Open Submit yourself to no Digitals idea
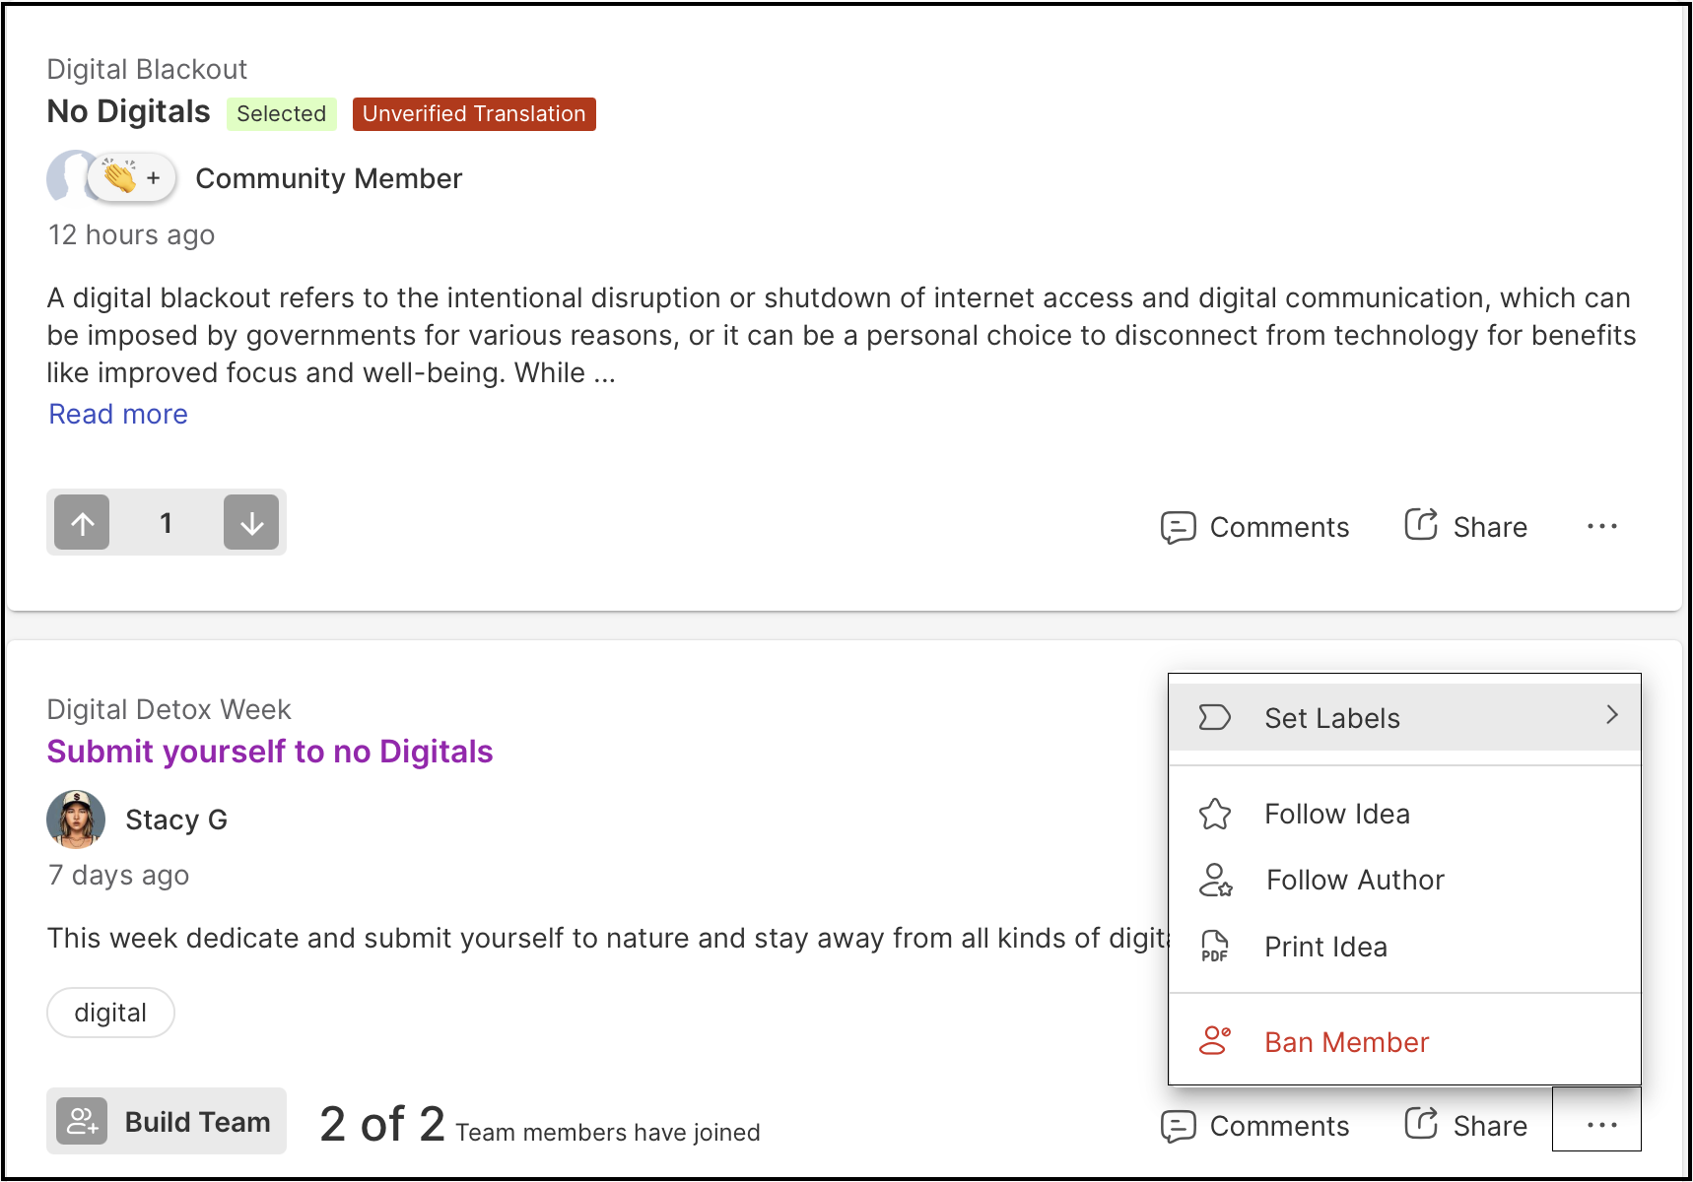 [x=270, y=752]
